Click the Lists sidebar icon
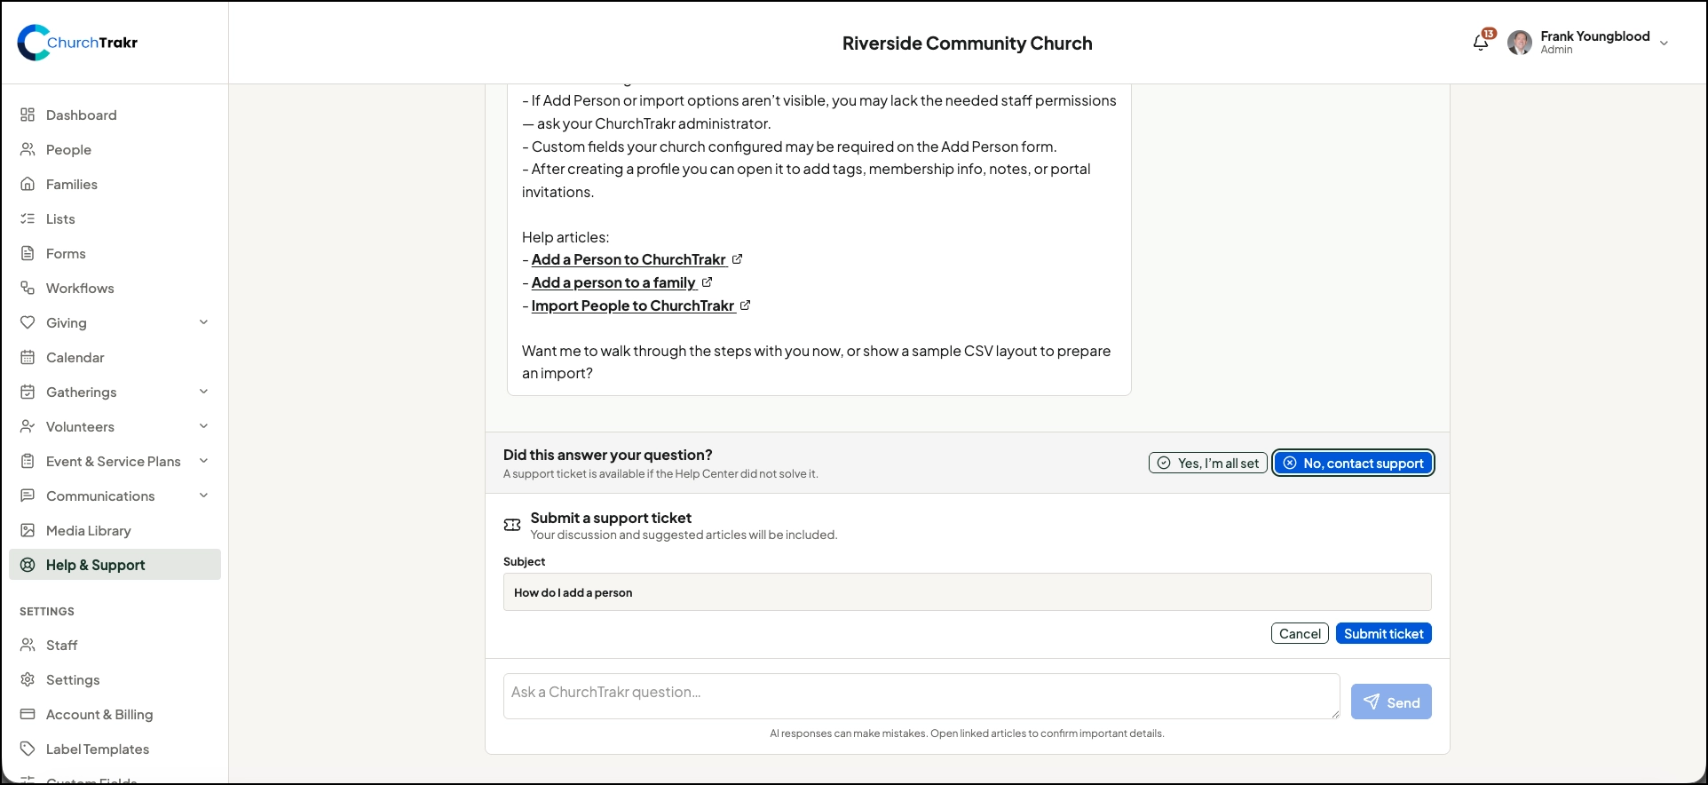This screenshot has height=785, width=1708. pos(28,218)
